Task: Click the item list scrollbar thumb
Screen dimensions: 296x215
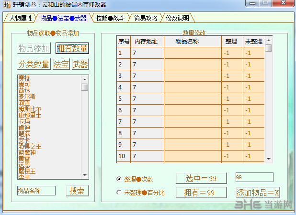Action: tap(85, 87)
